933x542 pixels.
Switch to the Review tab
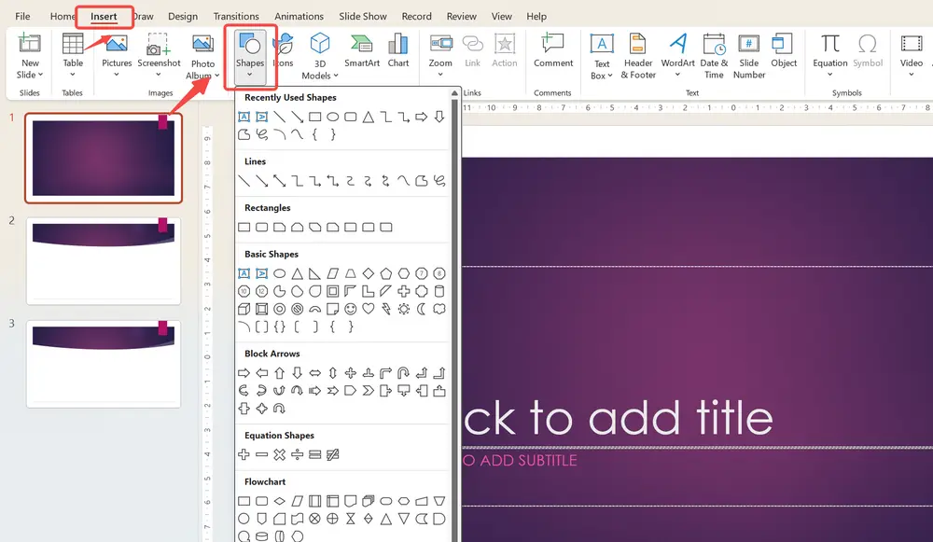pos(462,16)
